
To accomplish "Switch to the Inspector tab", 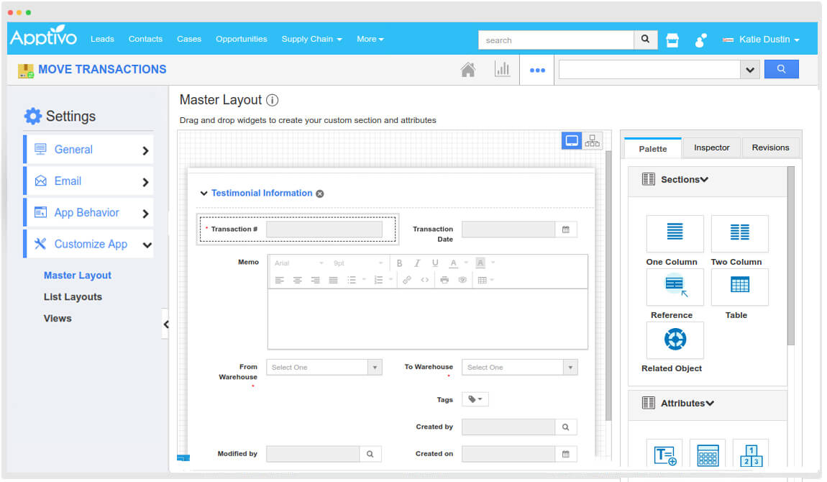I will point(711,147).
